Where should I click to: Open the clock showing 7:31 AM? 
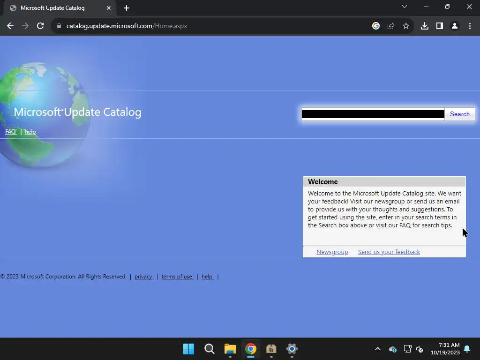445,349
